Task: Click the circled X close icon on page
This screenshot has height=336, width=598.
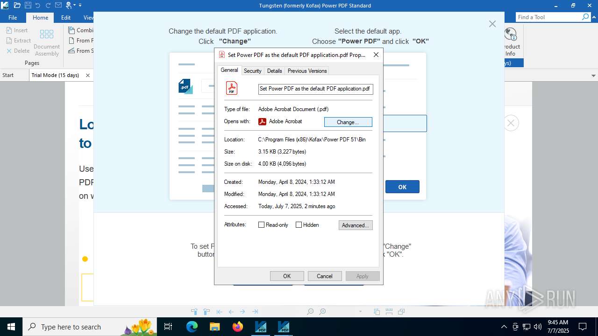Action: pyautogui.click(x=511, y=123)
